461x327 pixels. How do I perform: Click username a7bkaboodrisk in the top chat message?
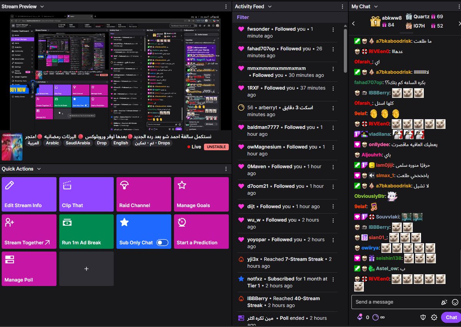pos(394,41)
